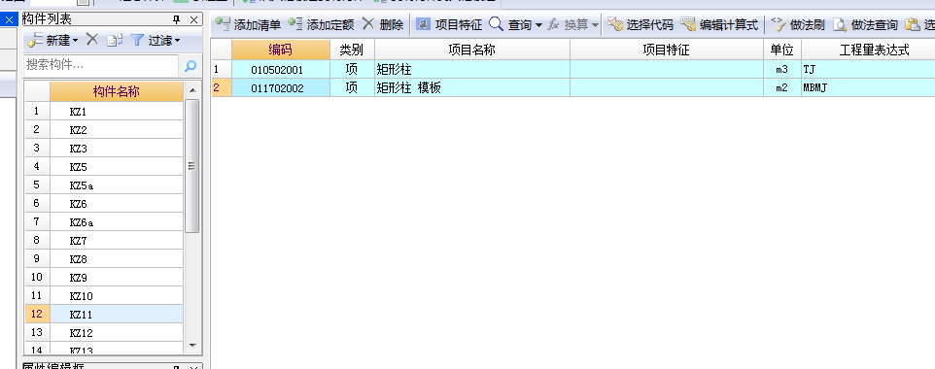The height and width of the screenshot is (369, 935).
Task: Click the search magnifier icon
Action: point(190,66)
